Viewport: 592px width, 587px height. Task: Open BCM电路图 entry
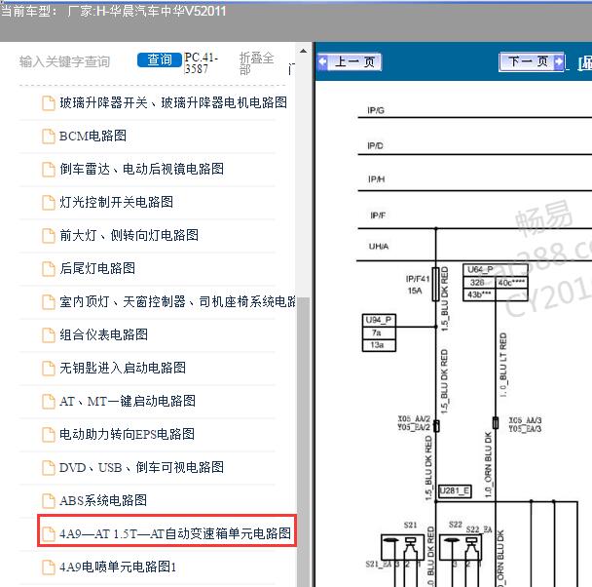tap(92, 137)
